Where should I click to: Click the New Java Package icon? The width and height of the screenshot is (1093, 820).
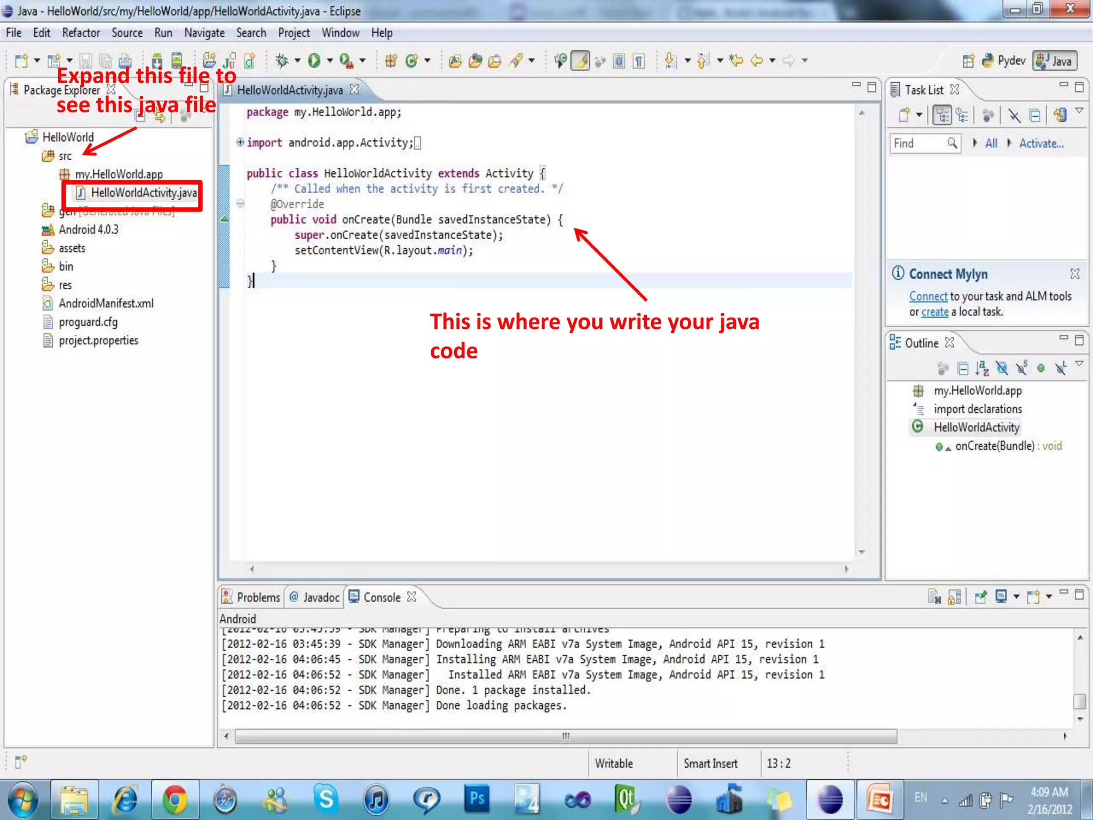click(391, 61)
